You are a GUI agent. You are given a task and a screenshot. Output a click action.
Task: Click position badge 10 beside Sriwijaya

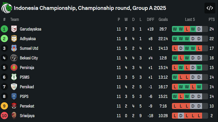4,116
